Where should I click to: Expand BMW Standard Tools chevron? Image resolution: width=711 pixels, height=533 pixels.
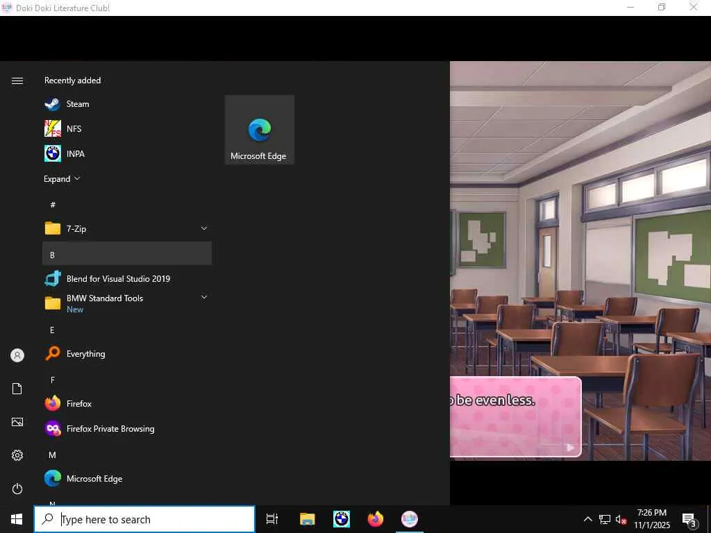coord(204,297)
